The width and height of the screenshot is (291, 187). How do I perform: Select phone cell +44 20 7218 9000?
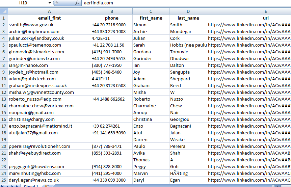(x=112, y=25)
